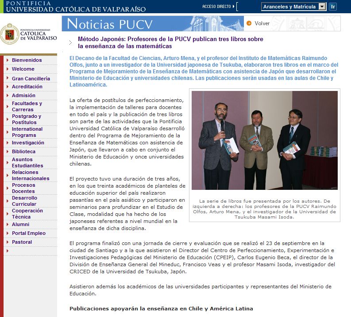The image size is (351, 317).
Task: Click the paragraph starting 'El proyecto tuvo una duración'
Action: 127,204
